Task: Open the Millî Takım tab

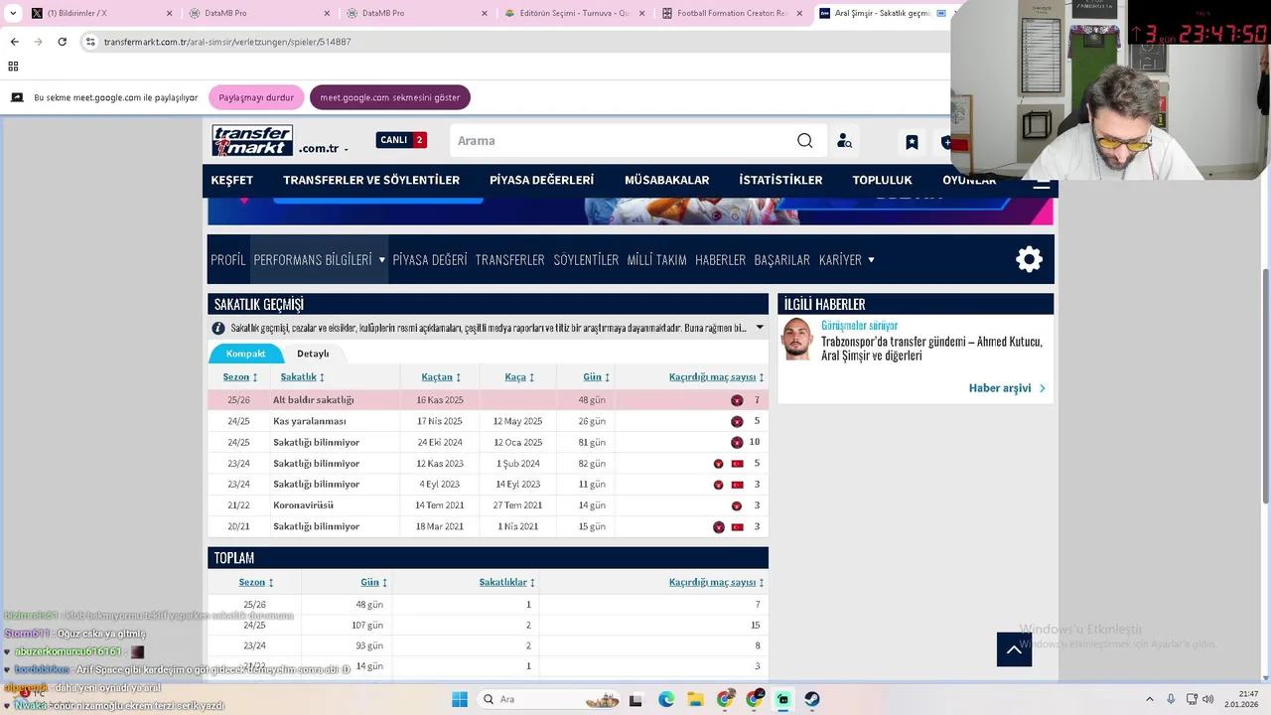Action: 656,260
